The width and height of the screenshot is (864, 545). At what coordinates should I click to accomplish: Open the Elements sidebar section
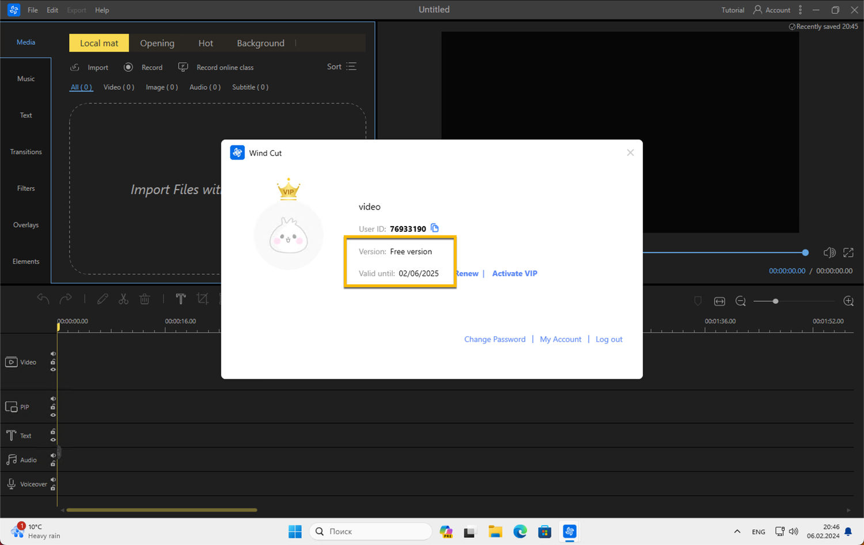[x=26, y=261]
